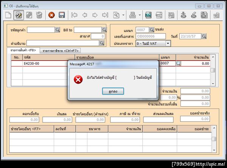The width and height of the screenshot is (227, 168).
Task: Switch to รายการภาษีขาย <Ctrl+F7> tab
Action: coord(61,51)
